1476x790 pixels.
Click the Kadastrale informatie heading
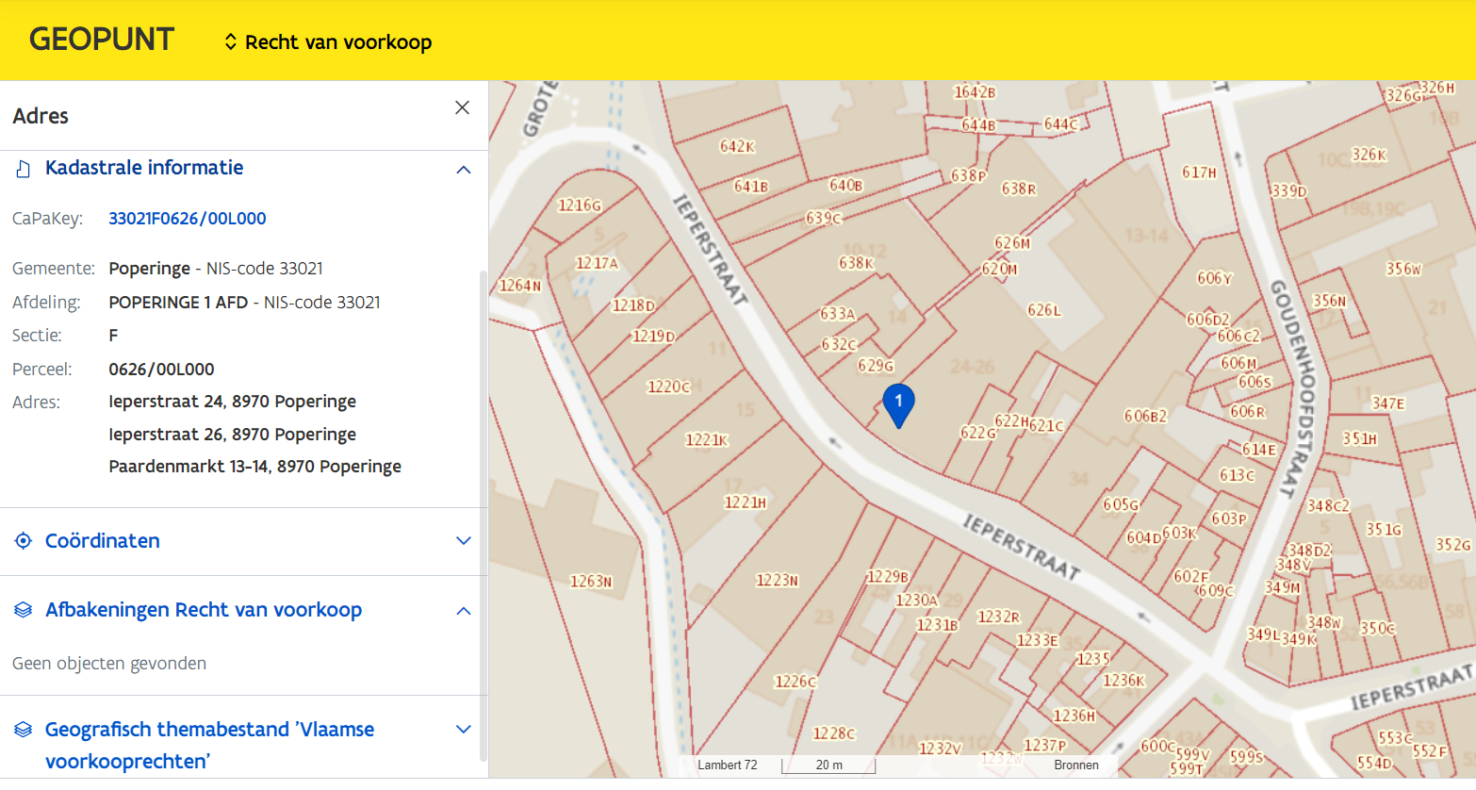144,168
